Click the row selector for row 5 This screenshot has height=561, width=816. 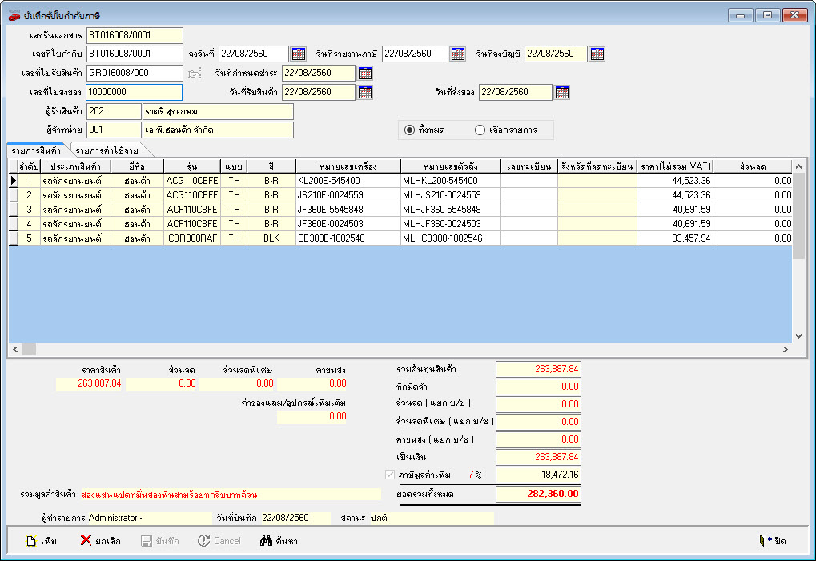(14, 238)
